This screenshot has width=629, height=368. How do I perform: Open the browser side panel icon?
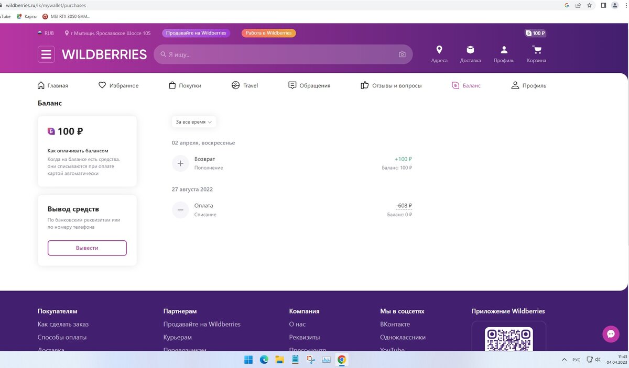[603, 5]
